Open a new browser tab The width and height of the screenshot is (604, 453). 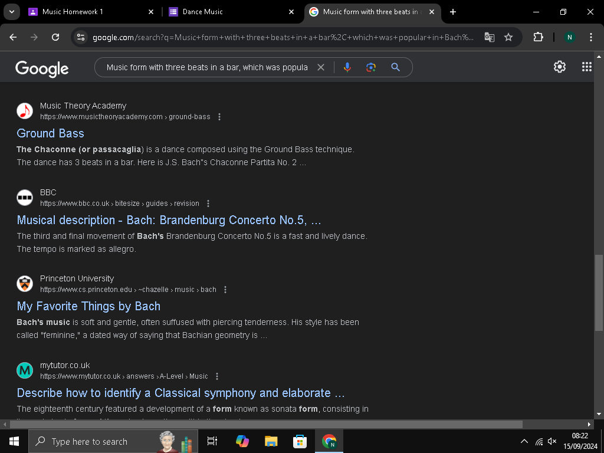[453, 12]
